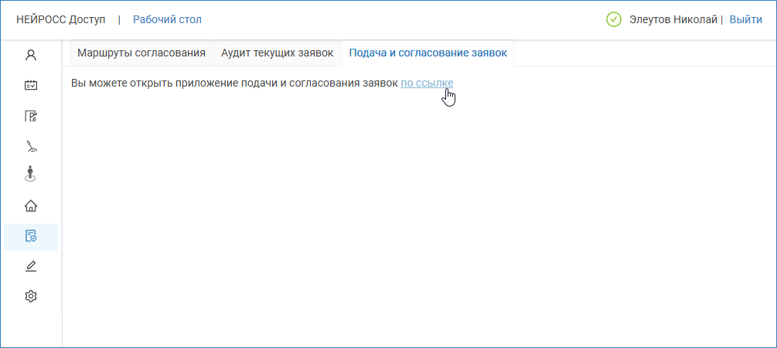
Task: Click the НЕЙРОСС Доступ application title
Action: point(60,19)
